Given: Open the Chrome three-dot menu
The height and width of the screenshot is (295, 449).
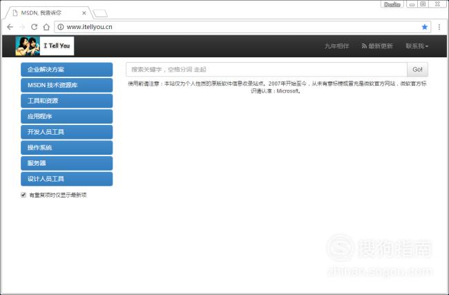Looking at the screenshot, I should (x=439, y=27).
